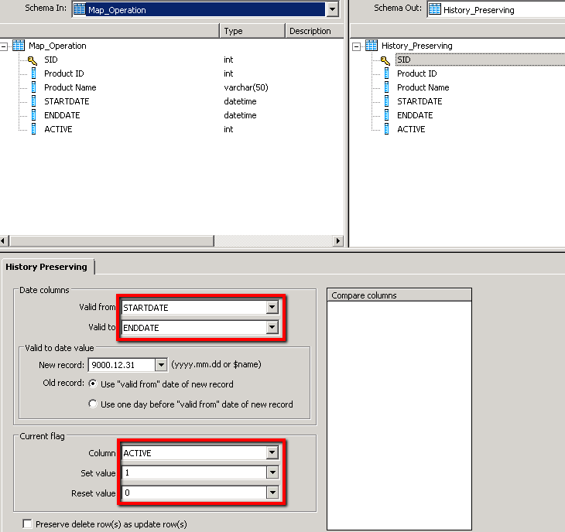Click the History_Preserving table icon in output tree

(372, 46)
